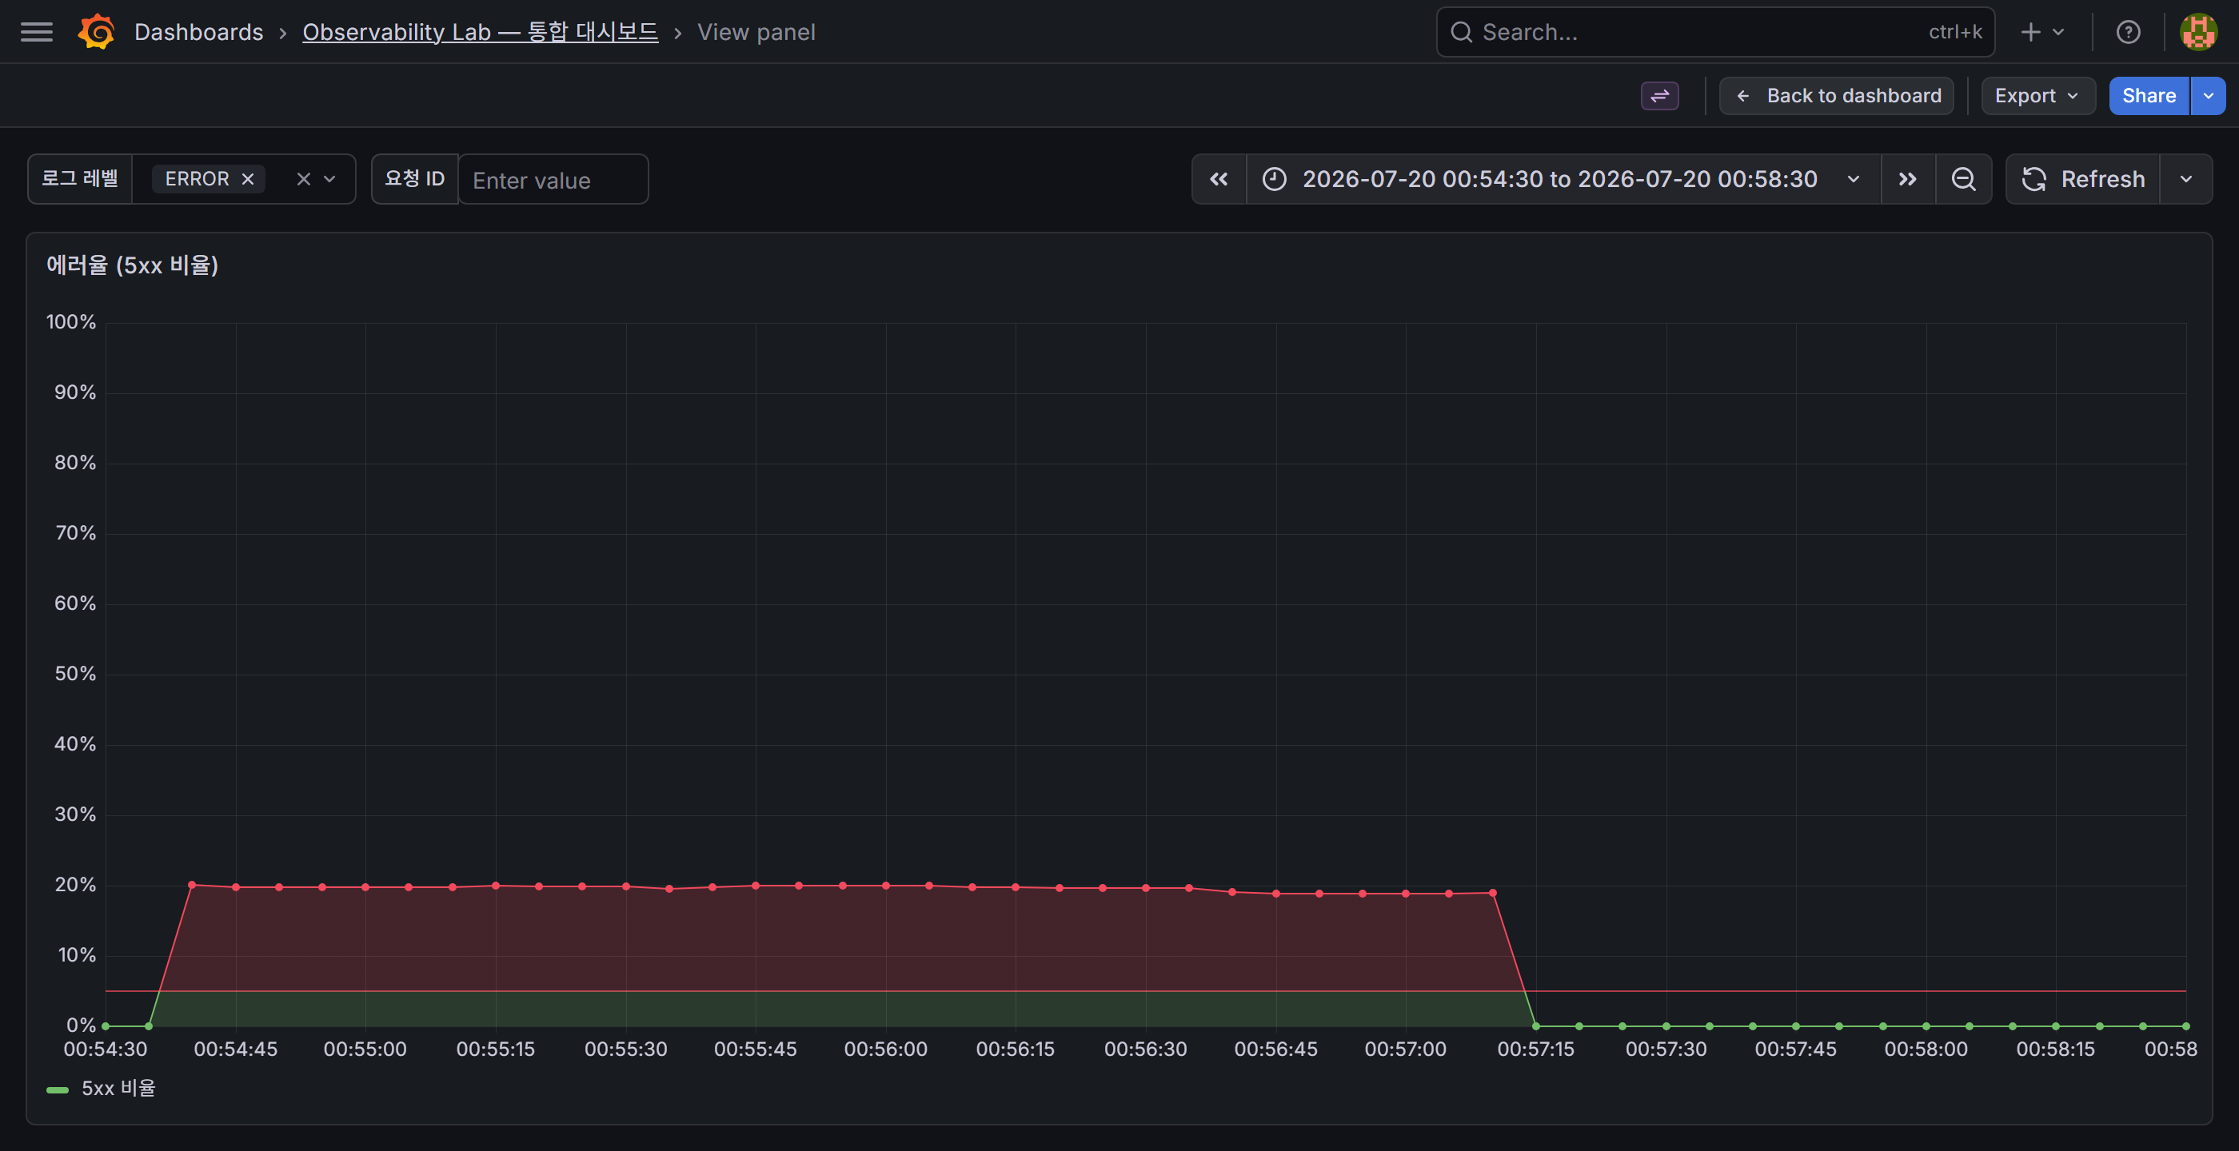The height and width of the screenshot is (1151, 2239).
Task: Click the 요청 ID variable label
Action: (x=414, y=179)
